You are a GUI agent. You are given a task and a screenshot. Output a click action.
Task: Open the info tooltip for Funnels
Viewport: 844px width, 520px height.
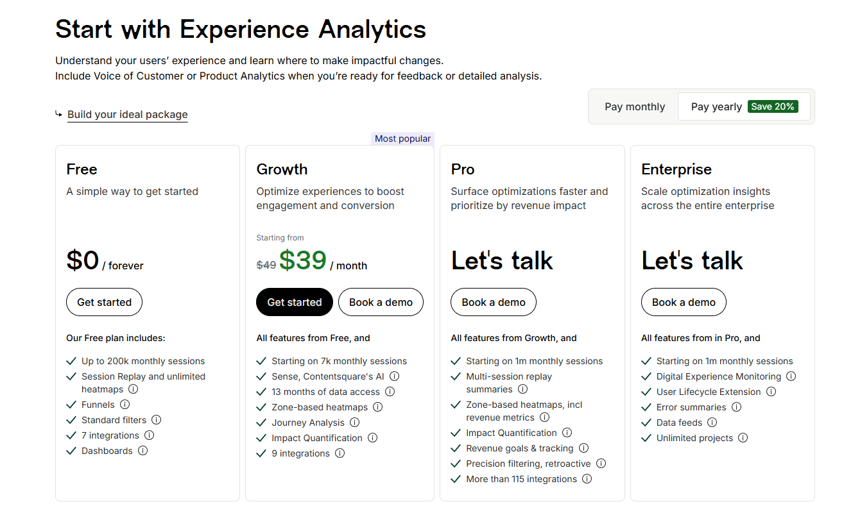coord(126,404)
